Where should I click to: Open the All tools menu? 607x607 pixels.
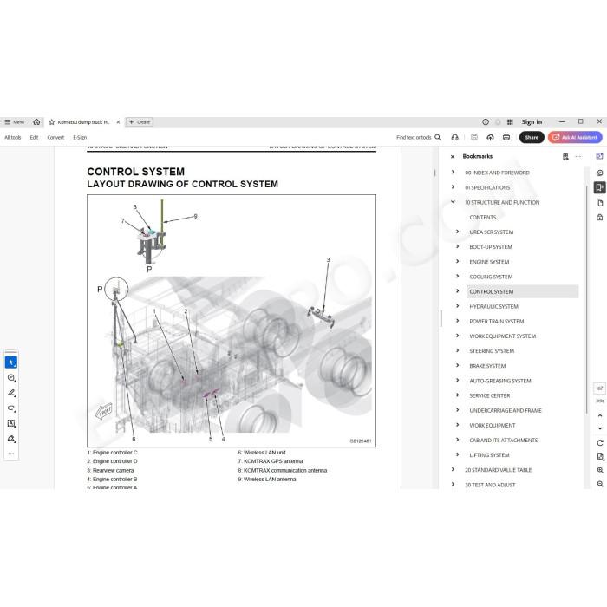(13, 137)
